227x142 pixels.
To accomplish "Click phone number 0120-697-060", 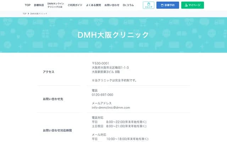I will (x=103, y=95).
